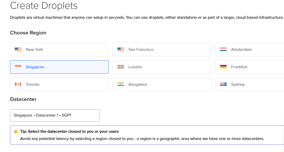
Task: Click the US flag icon beside San Francisco
Action: click(x=121, y=50)
